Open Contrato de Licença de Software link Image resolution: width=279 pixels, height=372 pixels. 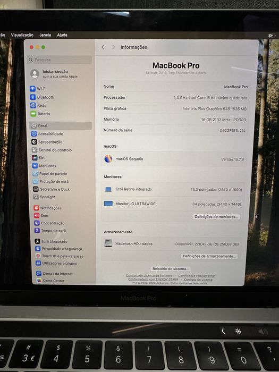point(149,275)
